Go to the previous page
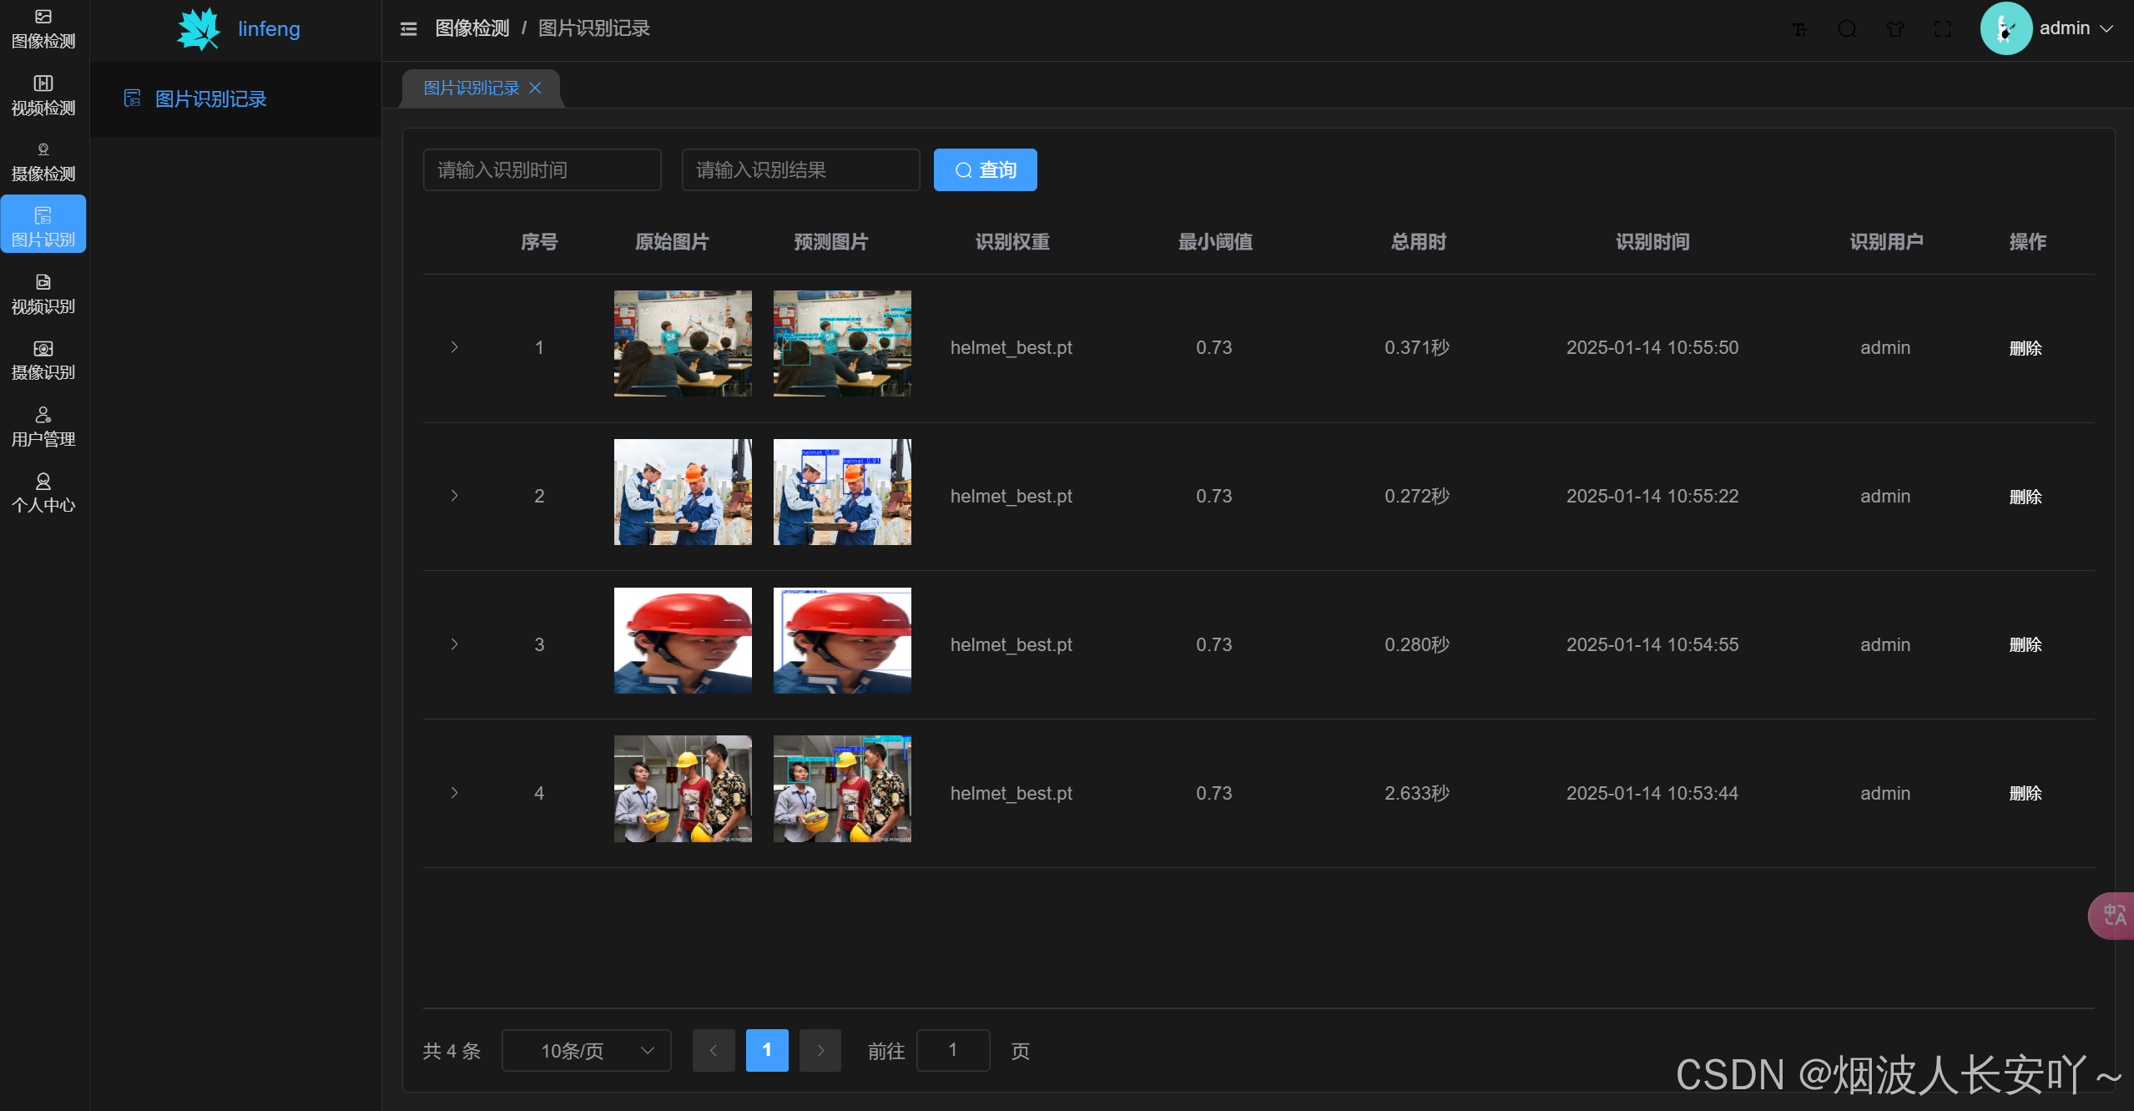Screen dimensions: 2134x1111 click(714, 1050)
